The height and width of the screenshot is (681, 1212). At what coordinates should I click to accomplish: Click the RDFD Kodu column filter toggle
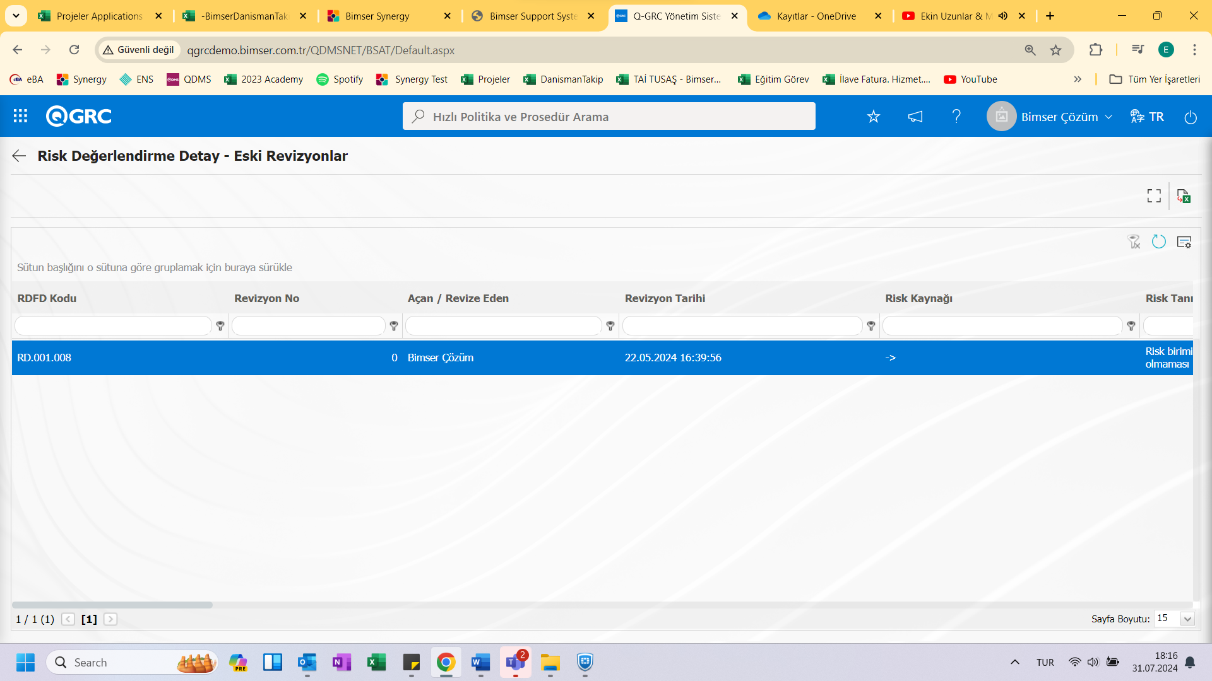(220, 326)
